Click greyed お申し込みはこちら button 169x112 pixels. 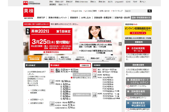coord(82,75)
